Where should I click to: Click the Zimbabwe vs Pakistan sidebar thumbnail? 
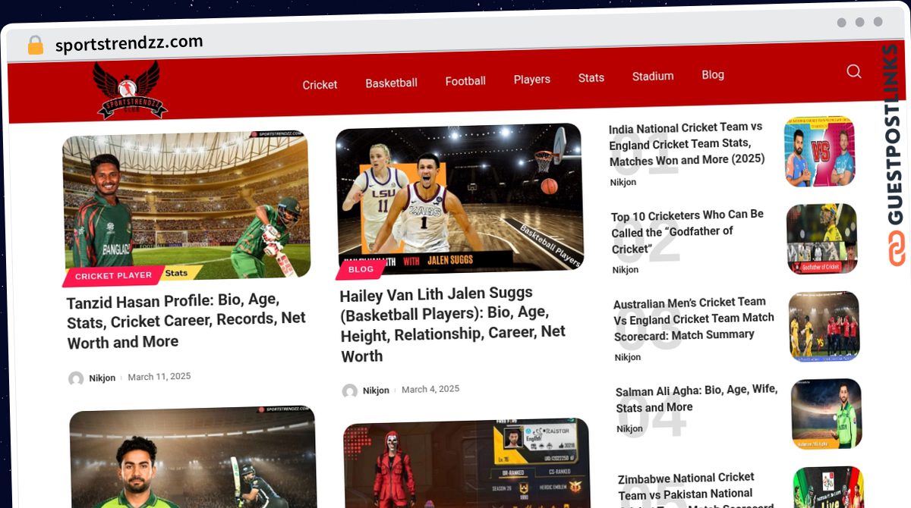(x=829, y=488)
